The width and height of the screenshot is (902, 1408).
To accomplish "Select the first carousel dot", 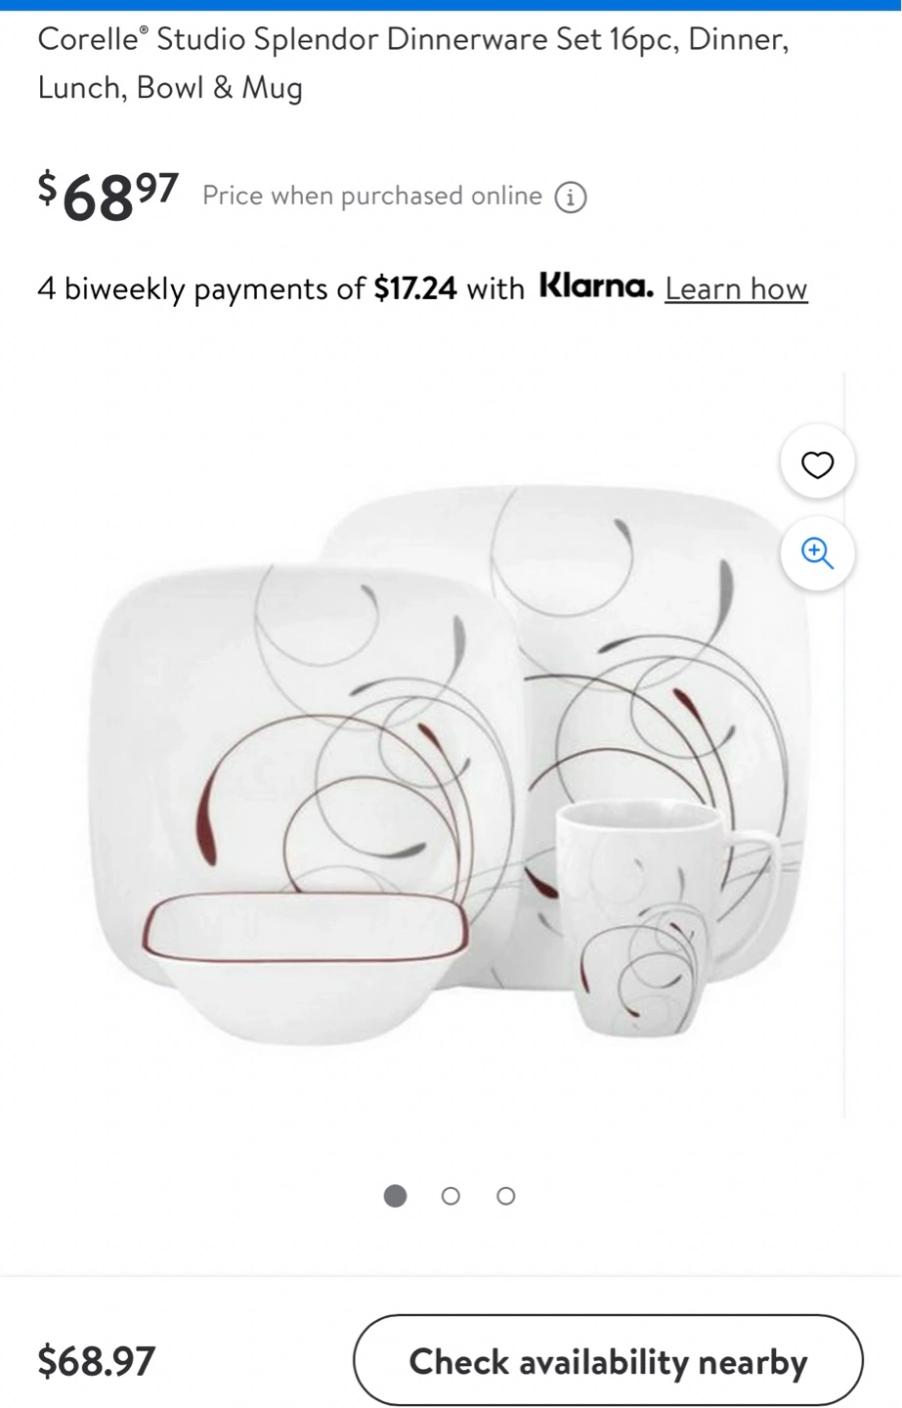I will point(395,1196).
